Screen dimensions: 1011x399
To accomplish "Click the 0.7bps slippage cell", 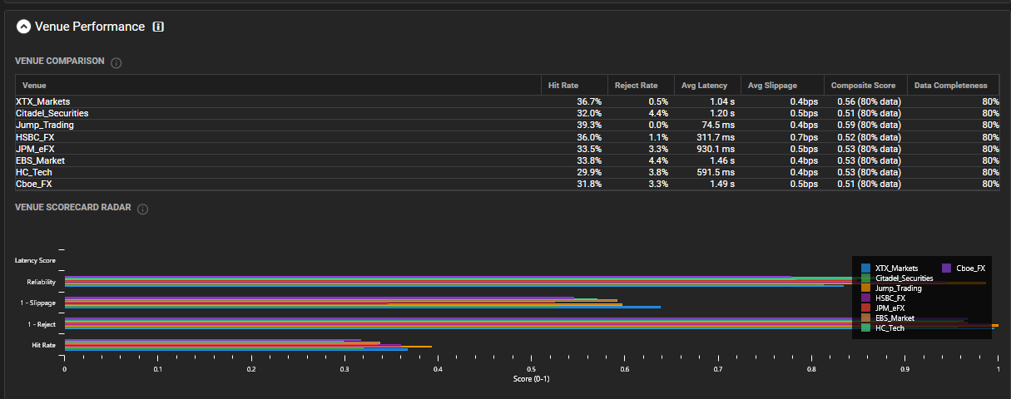I will coord(782,137).
